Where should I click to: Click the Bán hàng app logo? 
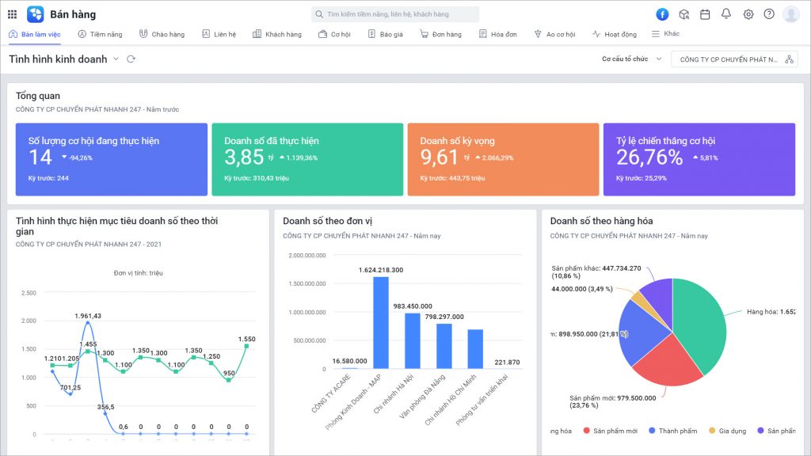(35, 14)
